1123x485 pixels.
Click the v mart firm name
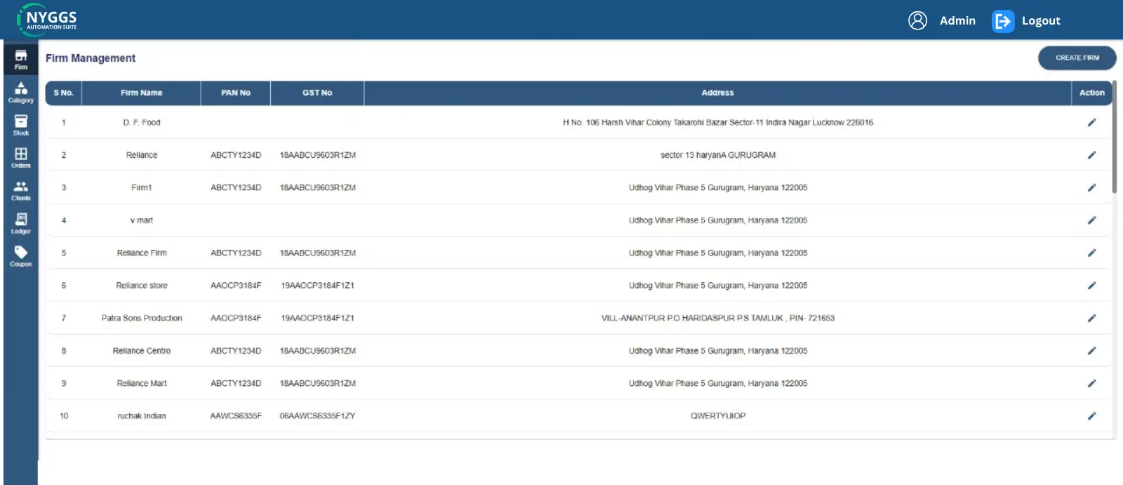(x=142, y=220)
